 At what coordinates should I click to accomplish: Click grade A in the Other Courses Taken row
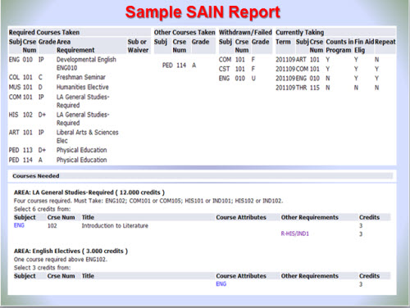click(x=194, y=66)
